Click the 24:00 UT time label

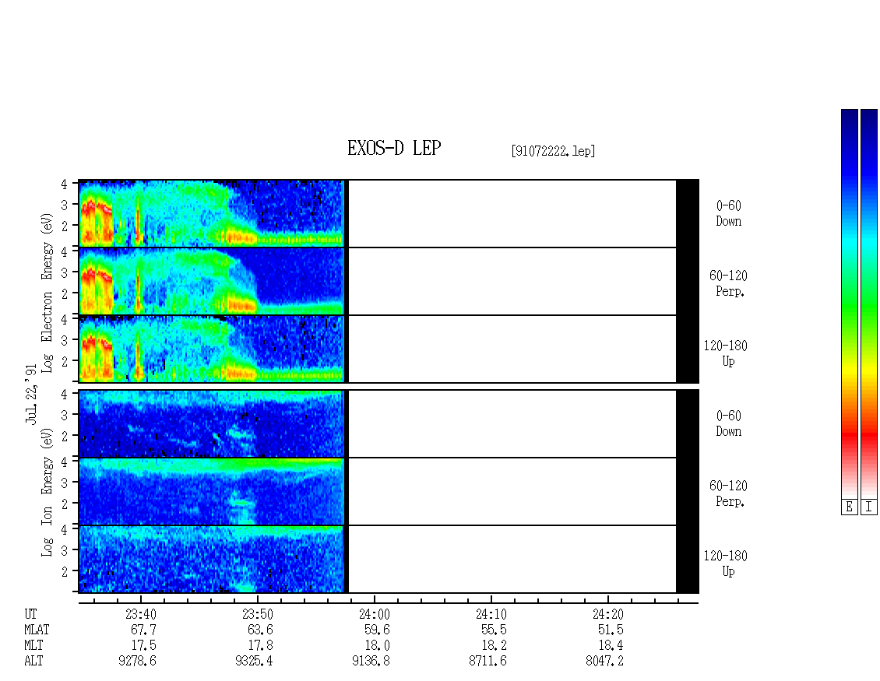click(375, 614)
